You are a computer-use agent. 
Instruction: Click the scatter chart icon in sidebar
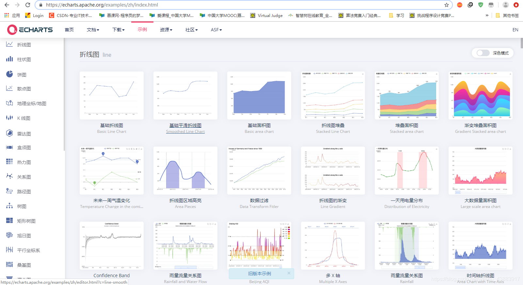(9, 88)
